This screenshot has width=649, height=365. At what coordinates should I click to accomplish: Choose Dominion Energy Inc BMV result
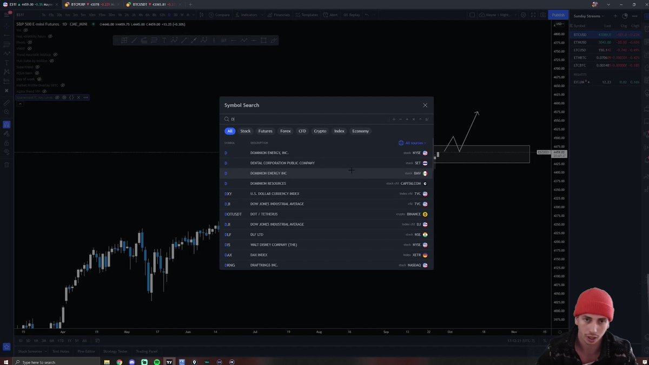pyautogui.click(x=326, y=173)
